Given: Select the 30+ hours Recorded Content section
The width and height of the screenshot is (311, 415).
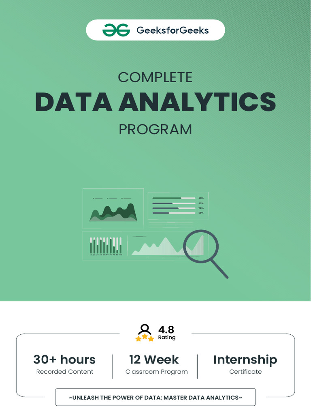Looking at the screenshot, I should tap(64, 364).
